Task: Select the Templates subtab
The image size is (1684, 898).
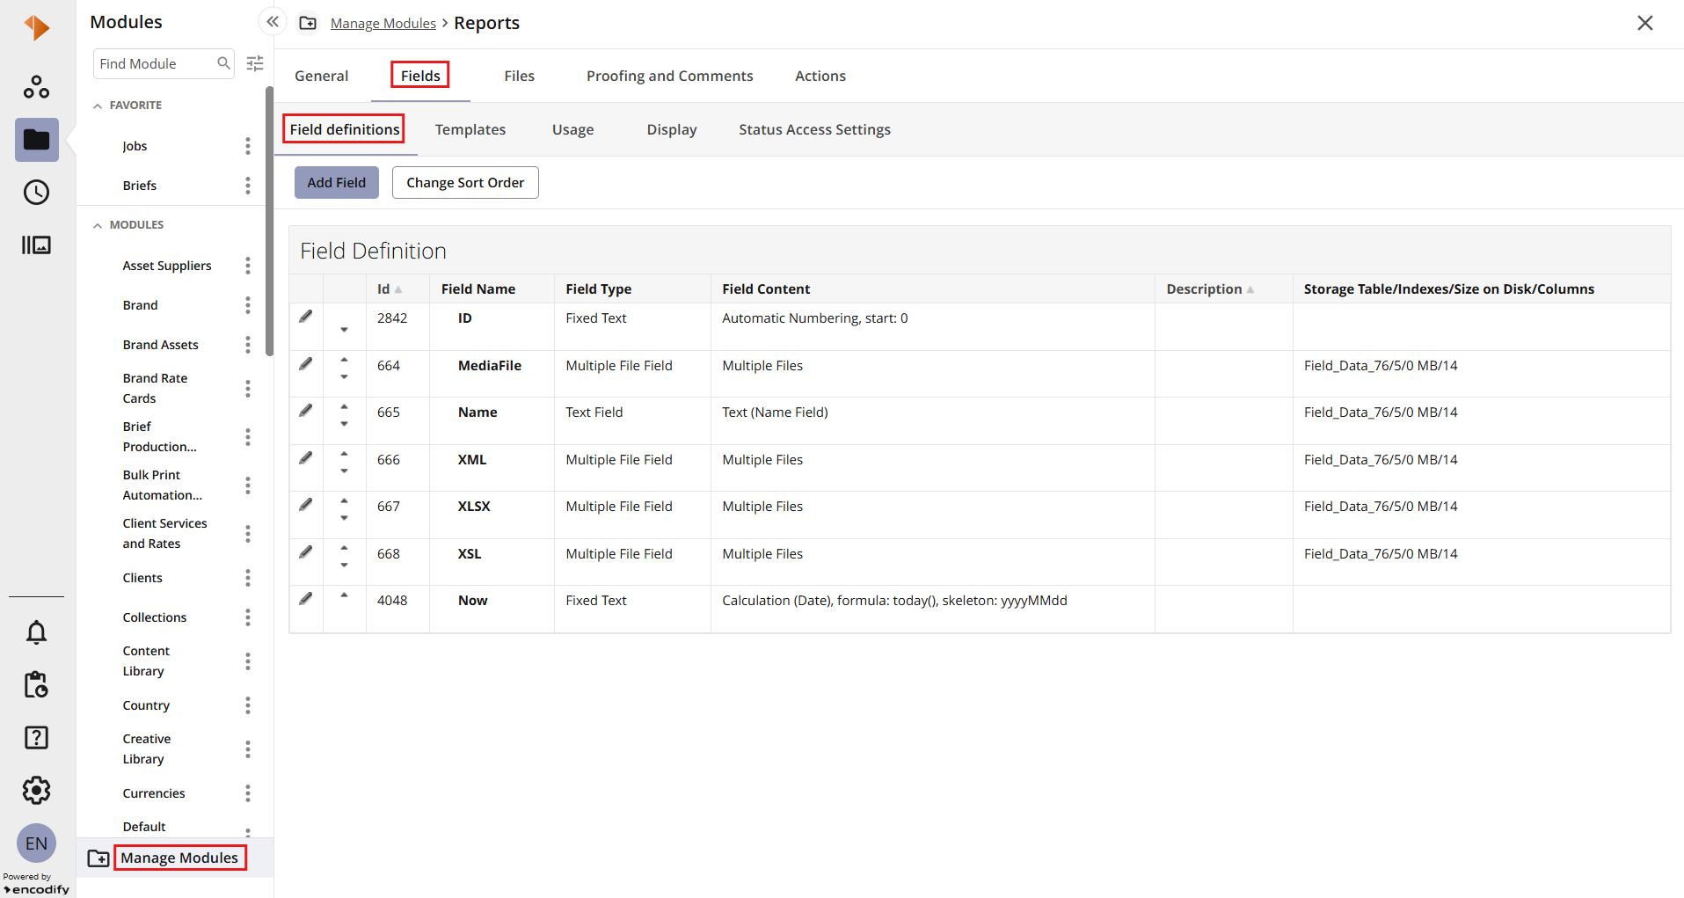Action: pyautogui.click(x=470, y=129)
